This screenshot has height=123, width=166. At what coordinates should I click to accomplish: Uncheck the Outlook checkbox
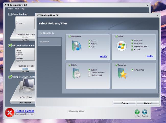(89, 70)
